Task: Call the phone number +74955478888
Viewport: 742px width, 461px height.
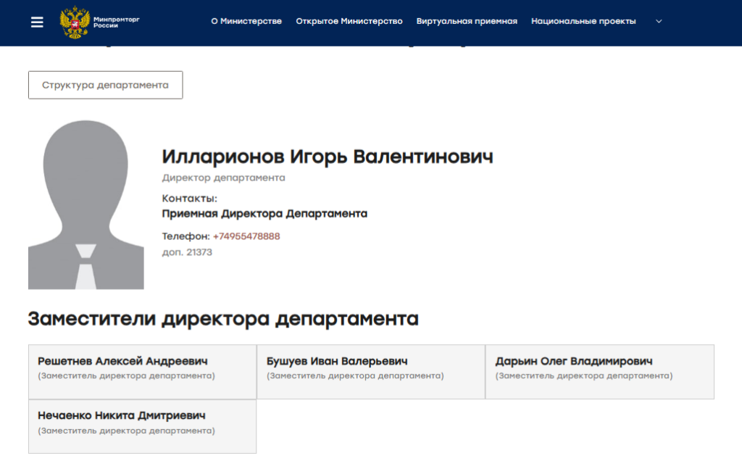Action: click(246, 236)
